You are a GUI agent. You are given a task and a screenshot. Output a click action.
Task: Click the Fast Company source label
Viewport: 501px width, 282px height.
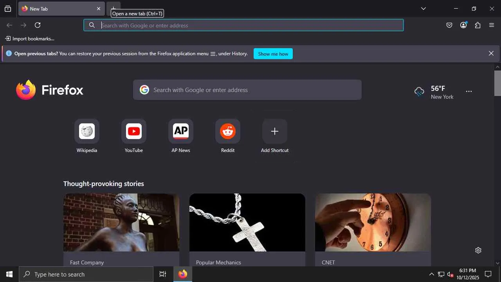click(x=87, y=262)
